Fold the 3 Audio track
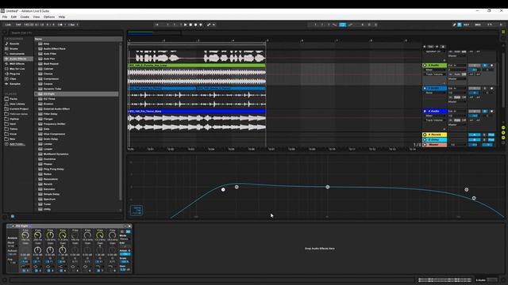The height and width of the screenshot is (285, 508). click(425, 88)
